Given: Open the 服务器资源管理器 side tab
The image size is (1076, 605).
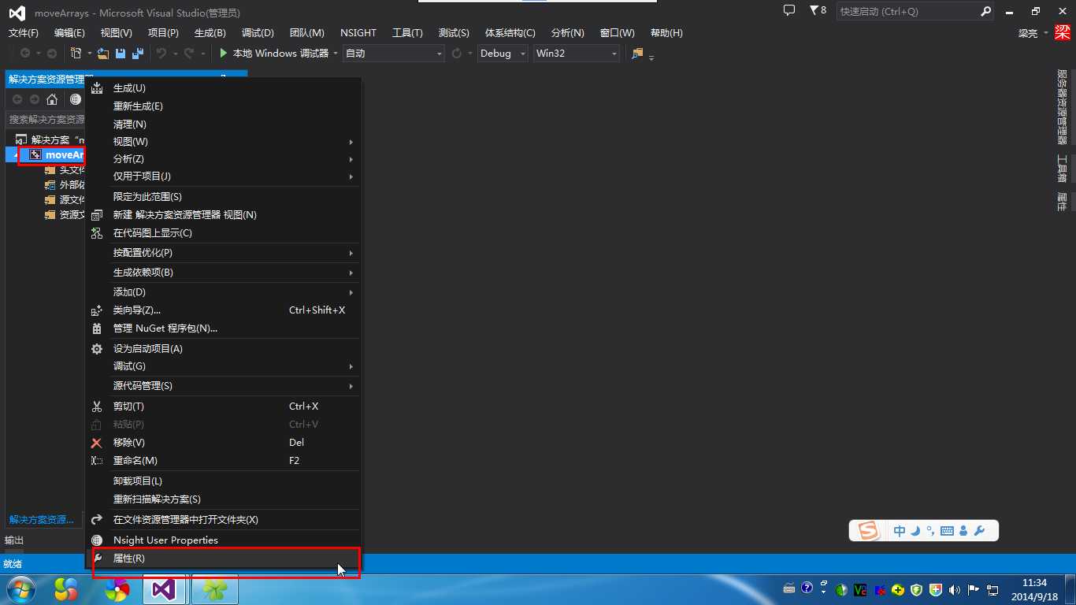Looking at the screenshot, I should (x=1062, y=107).
